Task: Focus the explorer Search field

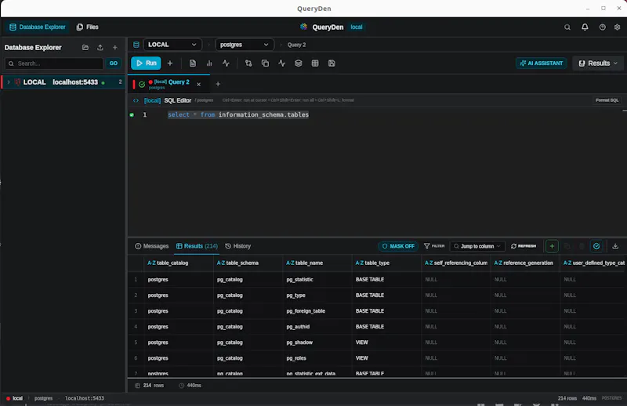Action: point(54,63)
